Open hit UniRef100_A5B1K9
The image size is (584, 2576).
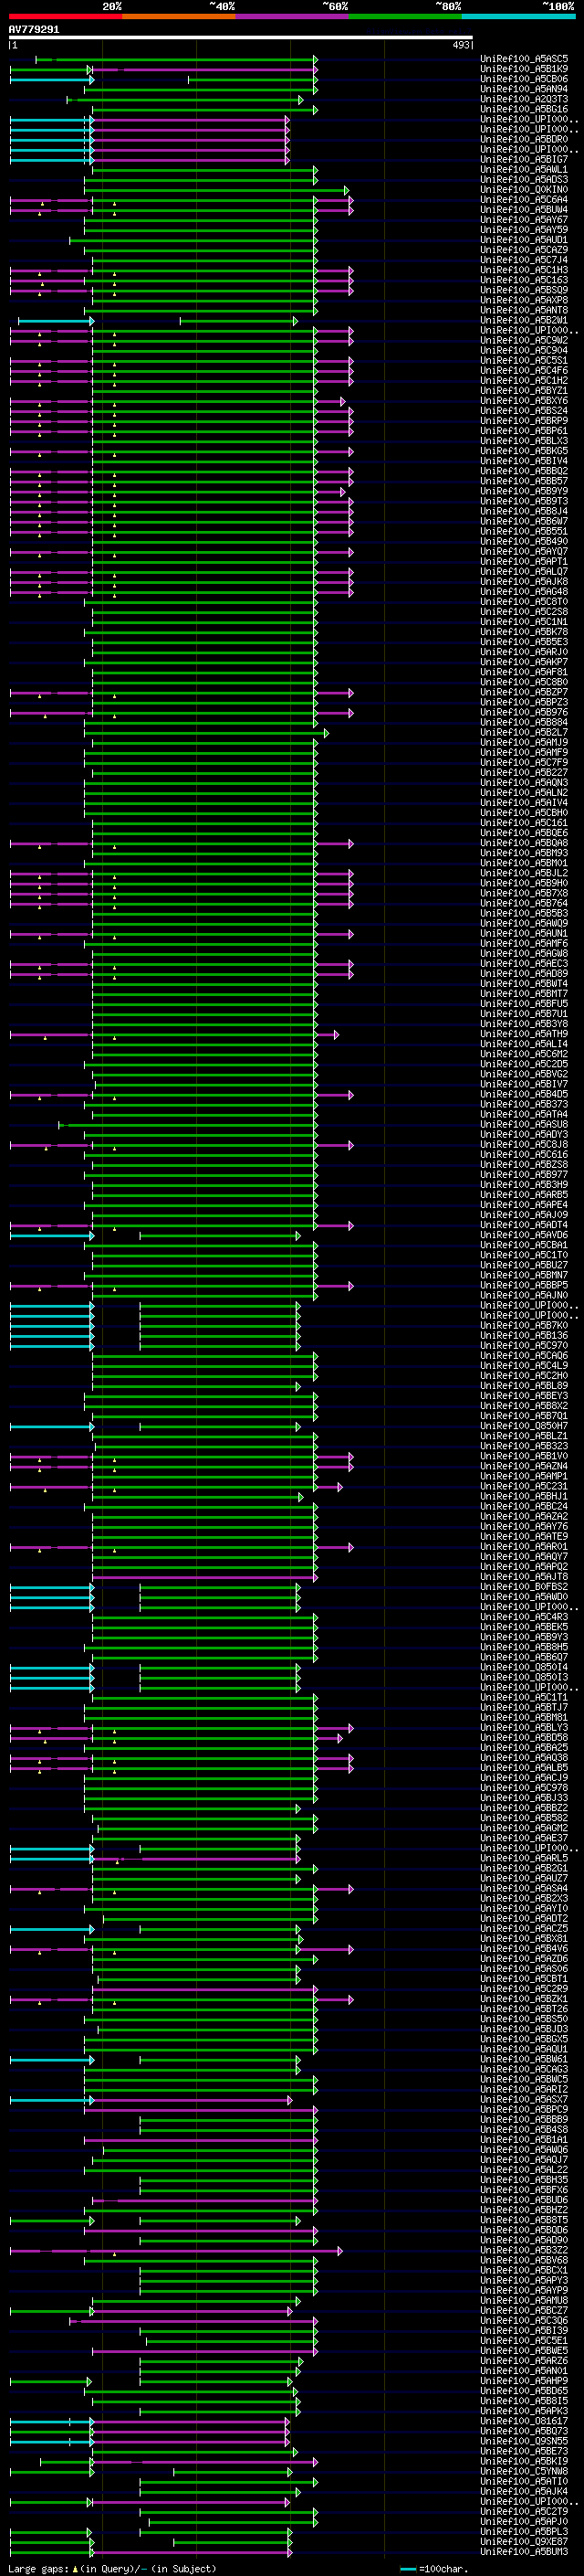(x=524, y=69)
